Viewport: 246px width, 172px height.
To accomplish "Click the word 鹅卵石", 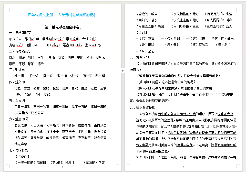I will tap(101, 57).
